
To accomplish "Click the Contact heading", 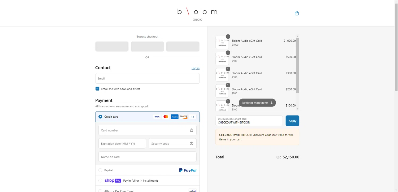I will coord(103,68).
